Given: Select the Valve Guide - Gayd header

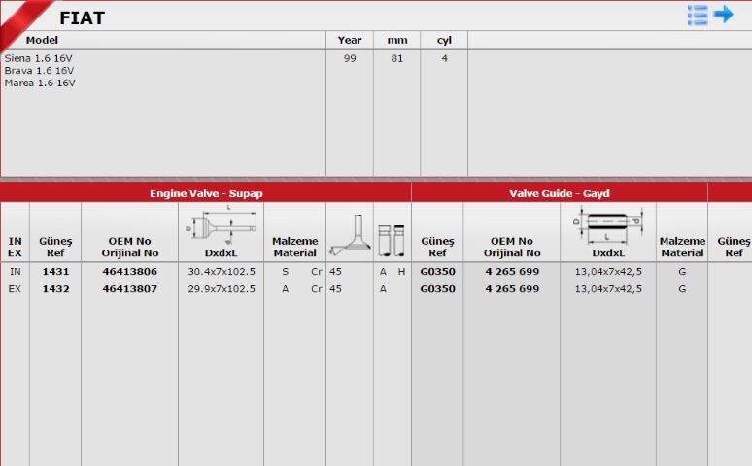Looking at the screenshot, I should 559,193.
